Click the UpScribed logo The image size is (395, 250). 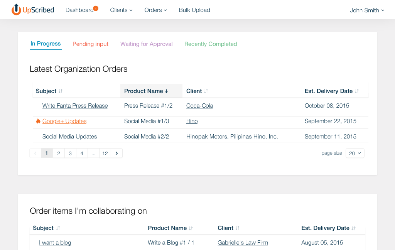[x=33, y=10]
